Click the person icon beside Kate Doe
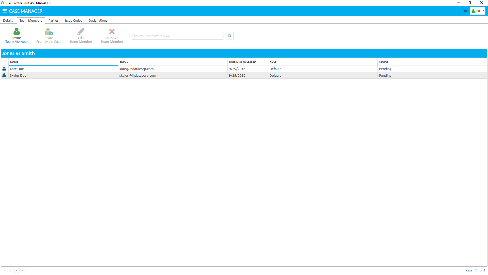 pyautogui.click(x=4, y=69)
